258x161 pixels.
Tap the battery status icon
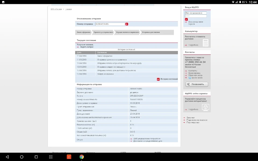[x=240, y=2]
